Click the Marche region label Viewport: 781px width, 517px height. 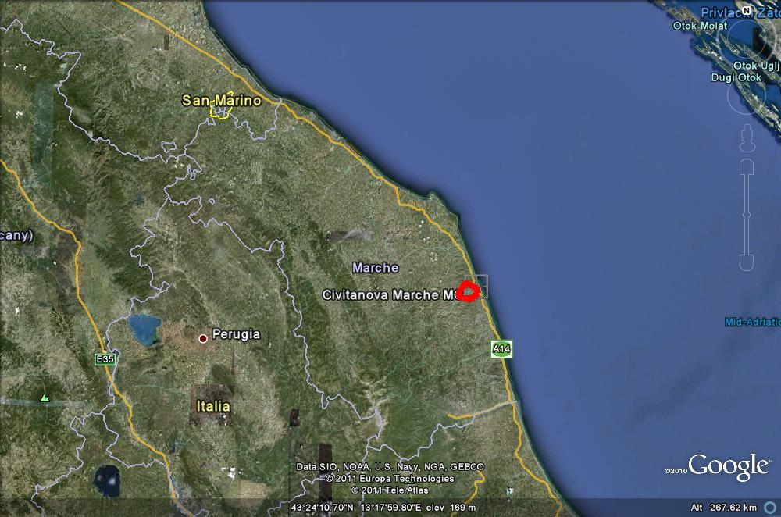(376, 267)
